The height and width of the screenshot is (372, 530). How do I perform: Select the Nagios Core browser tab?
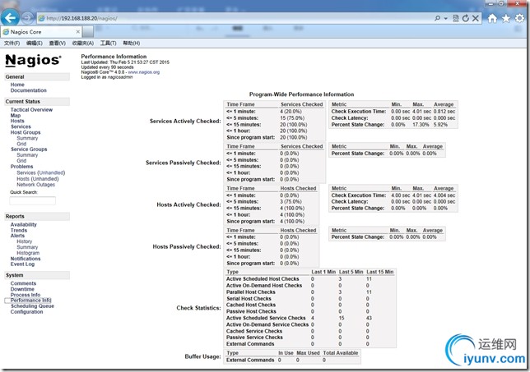[x=41, y=32]
